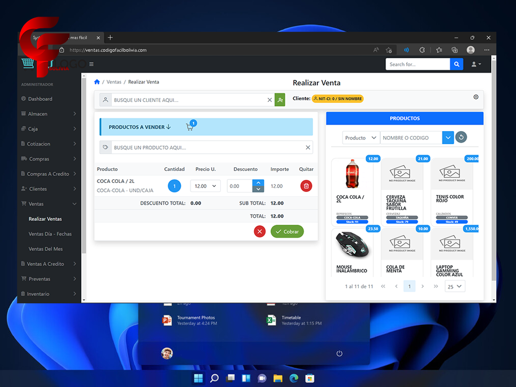Image resolution: width=516 pixels, height=387 pixels.
Task: Click the Ventas breadcrumb link
Action: 114,82
